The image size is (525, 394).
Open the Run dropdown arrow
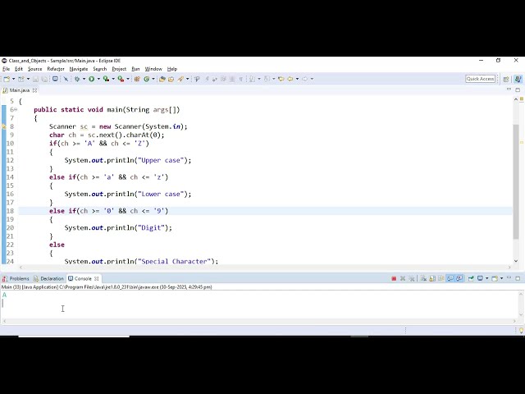[x=98, y=79]
